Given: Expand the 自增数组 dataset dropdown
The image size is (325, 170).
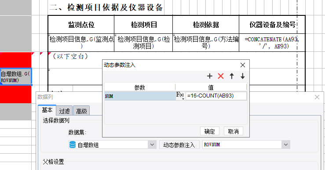Looking at the screenshot, I should (152, 145).
